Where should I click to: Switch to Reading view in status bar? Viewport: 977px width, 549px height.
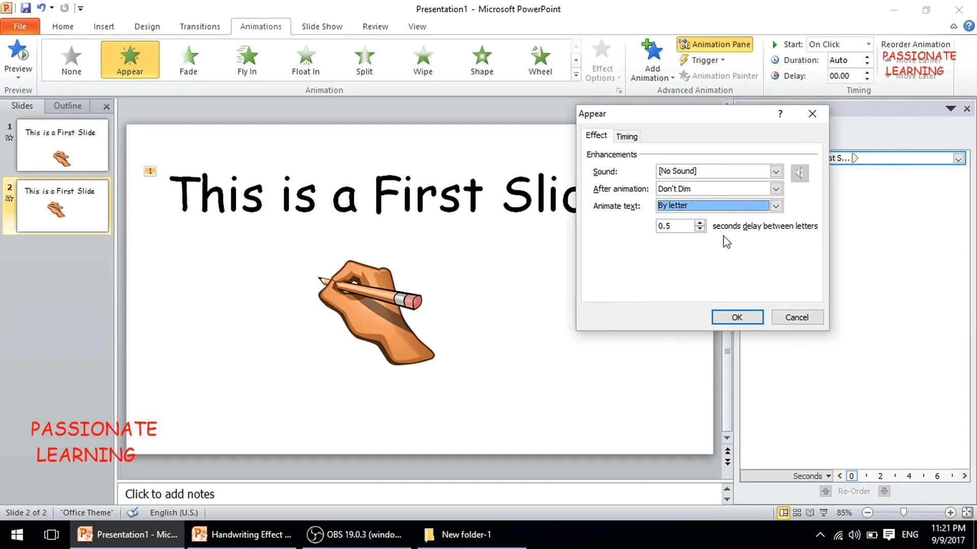point(810,512)
